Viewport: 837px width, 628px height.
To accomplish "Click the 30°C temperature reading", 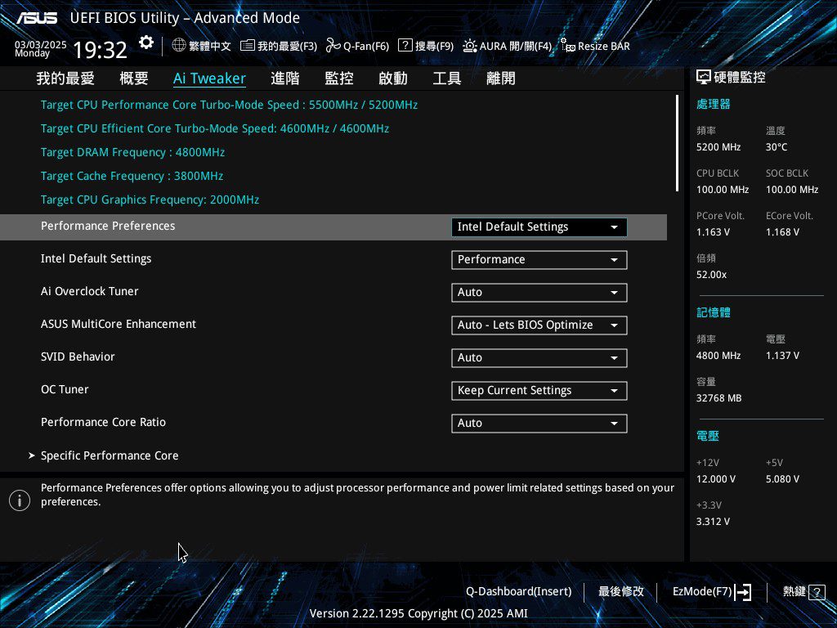I will (777, 147).
